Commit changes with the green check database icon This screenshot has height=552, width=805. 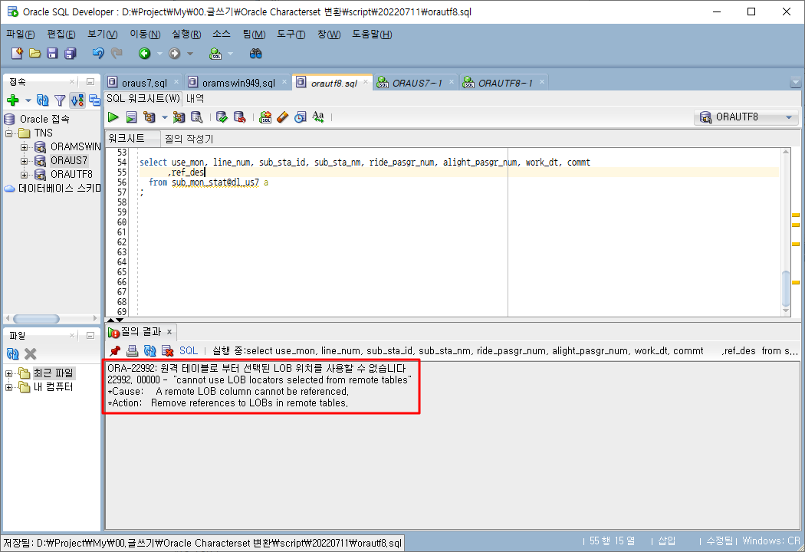tap(222, 117)
